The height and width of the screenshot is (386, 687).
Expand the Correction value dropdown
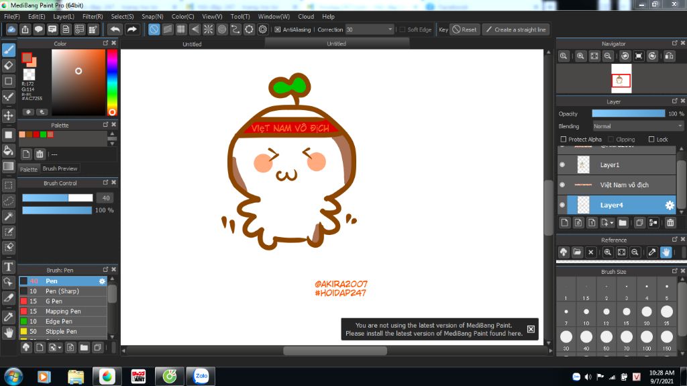coord(390,30)
